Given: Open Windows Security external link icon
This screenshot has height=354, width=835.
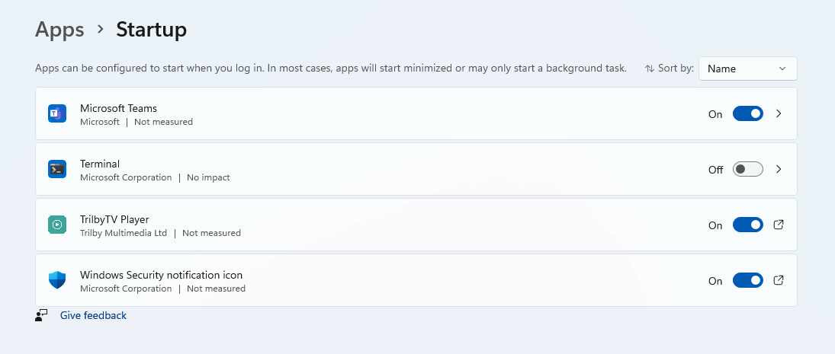Looking at the screenshot, I should (779, 280).
